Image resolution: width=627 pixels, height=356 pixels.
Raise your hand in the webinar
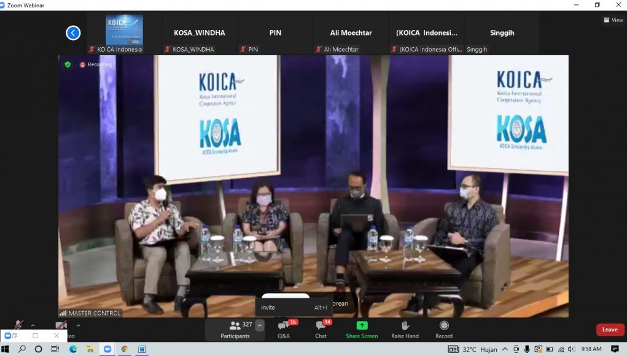tap(405, 329)
